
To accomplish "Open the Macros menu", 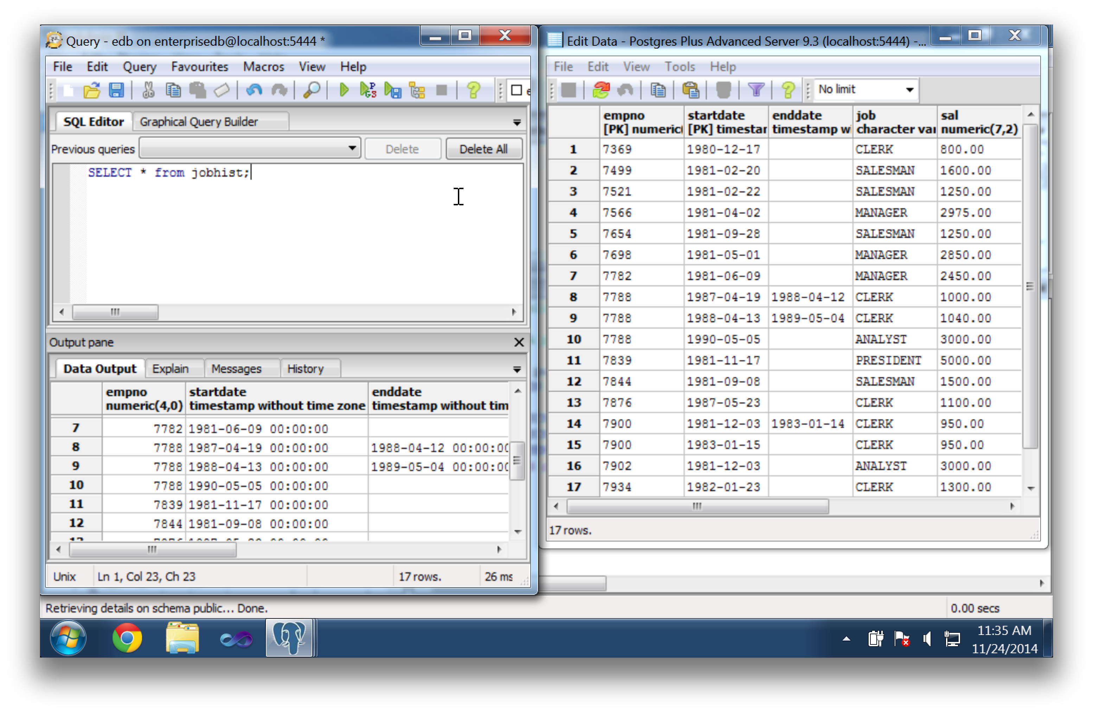I will (x=264, y=67).
